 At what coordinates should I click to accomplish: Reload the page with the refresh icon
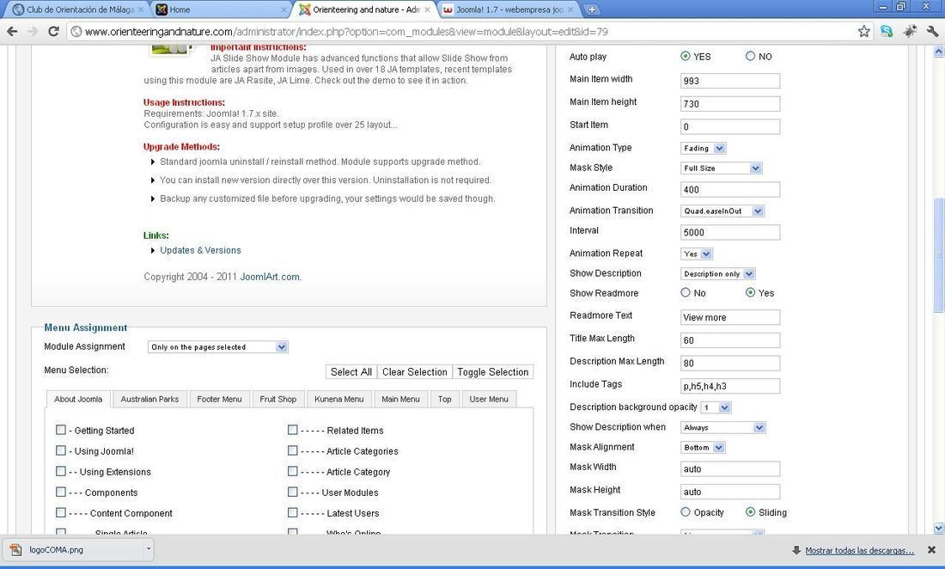pos(53,31)
